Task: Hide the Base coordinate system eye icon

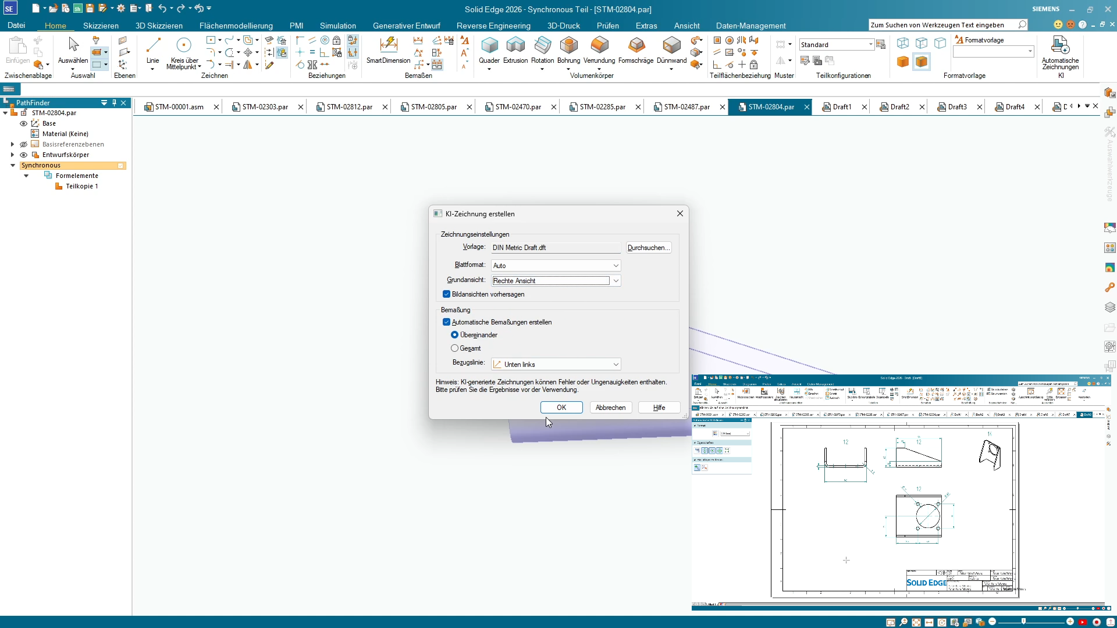Action: pyautogui.click(x=24, y=123)
